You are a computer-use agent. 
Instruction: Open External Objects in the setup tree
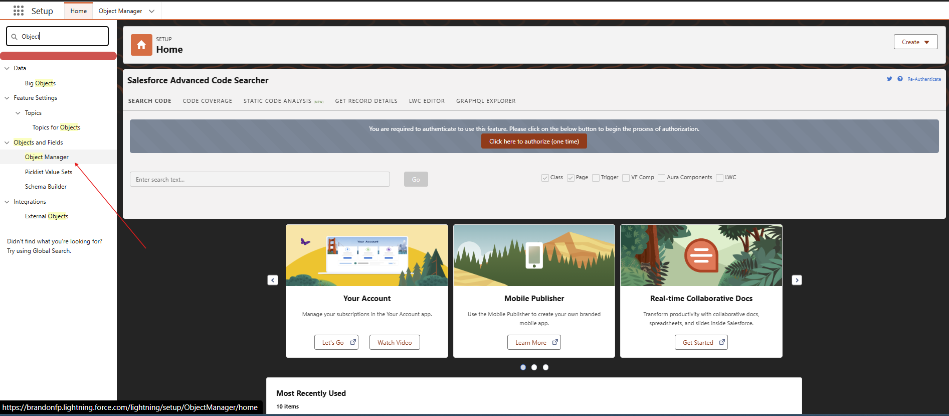[47, 216]
